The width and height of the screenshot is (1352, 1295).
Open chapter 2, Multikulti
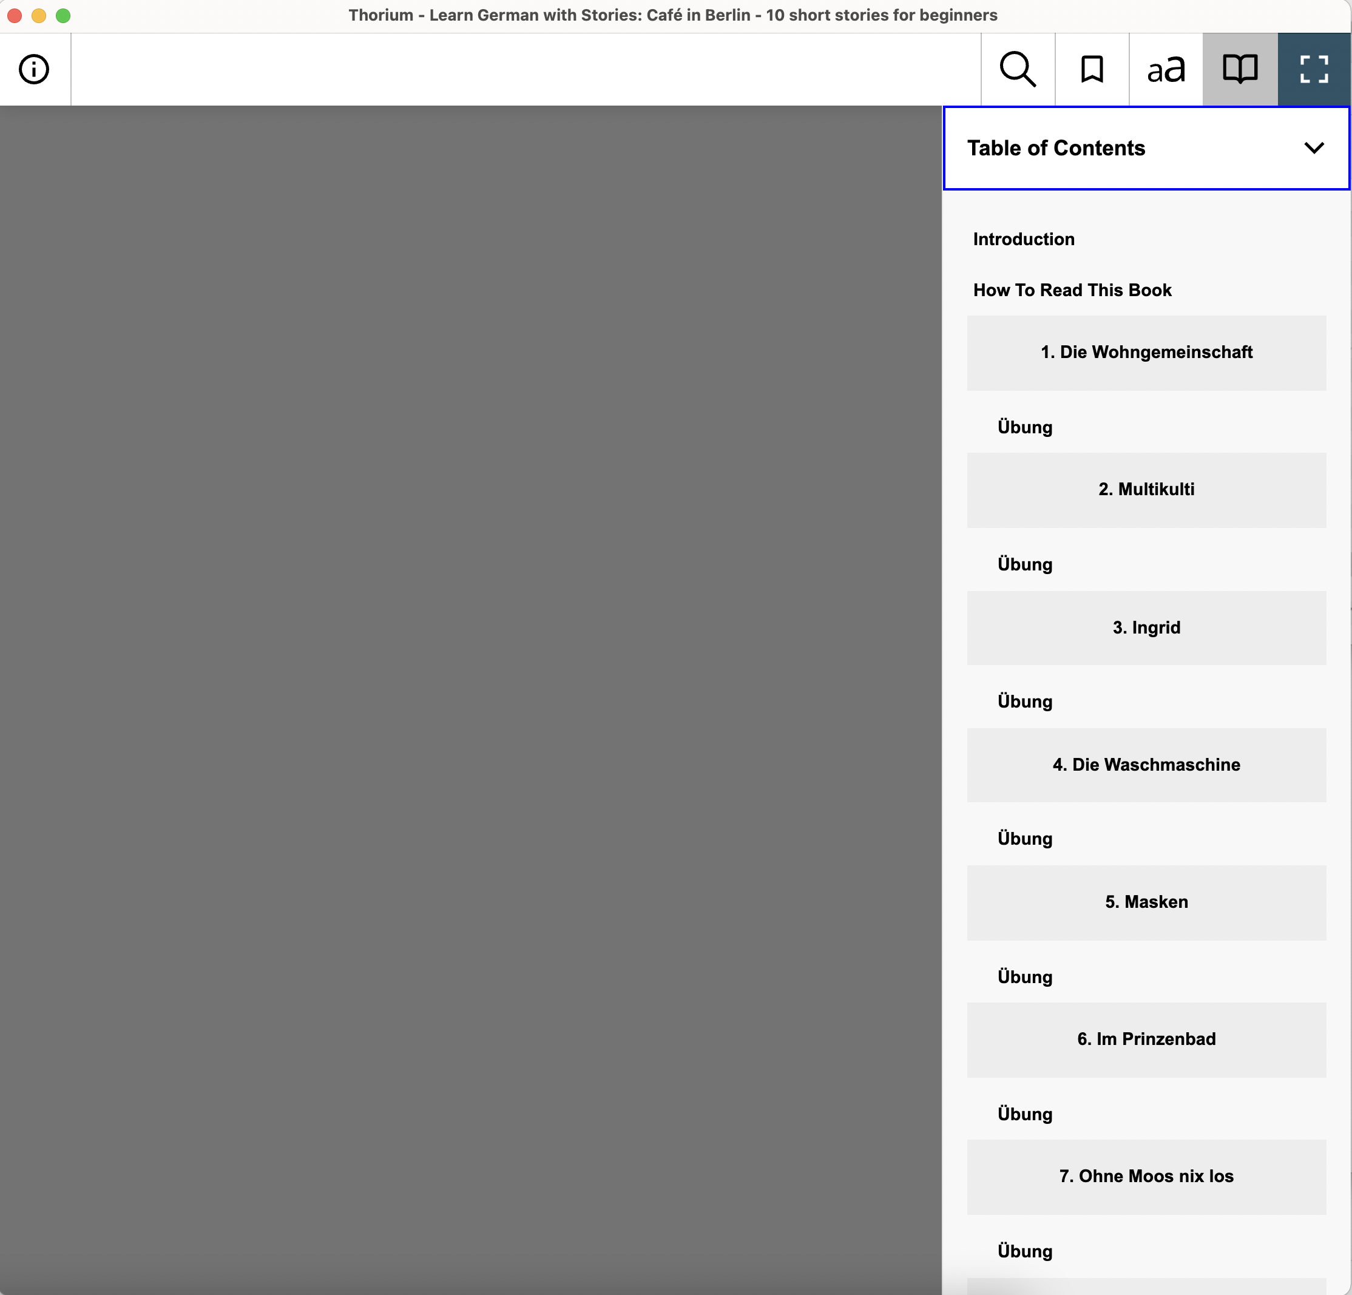tap(1146, 489)
